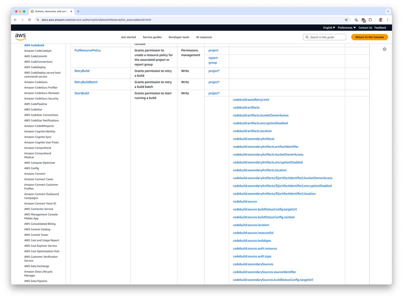Focus the Search in this guide field
Screen dimensions: 403x299
tap(324, 37)
